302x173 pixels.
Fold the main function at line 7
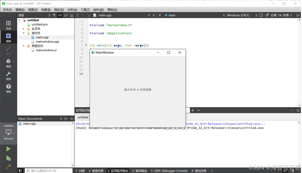pos(86,45)
